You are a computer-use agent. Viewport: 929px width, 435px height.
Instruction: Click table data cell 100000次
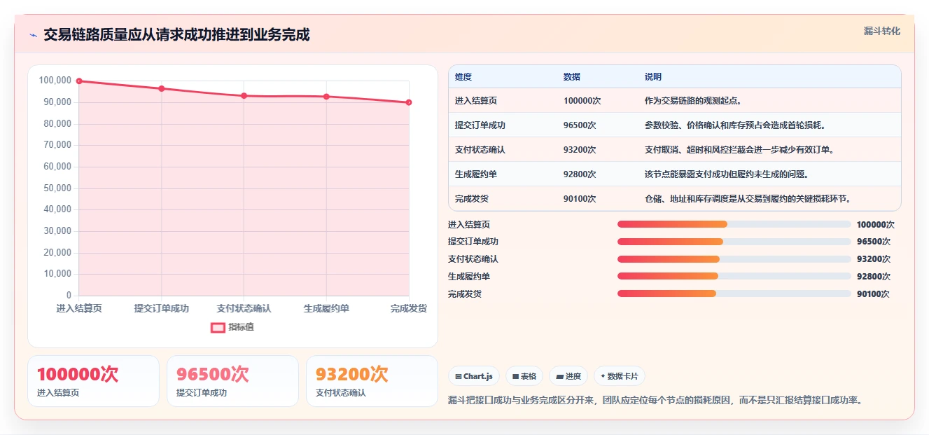[x=582, y=101]
